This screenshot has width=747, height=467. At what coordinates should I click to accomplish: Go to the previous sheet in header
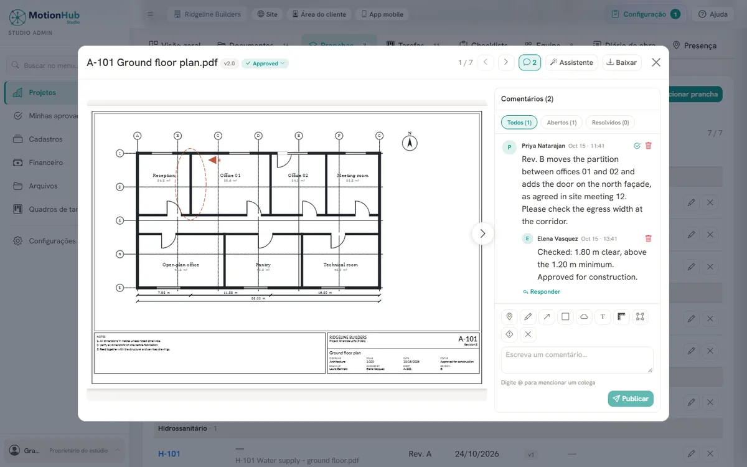pos(486,62)
